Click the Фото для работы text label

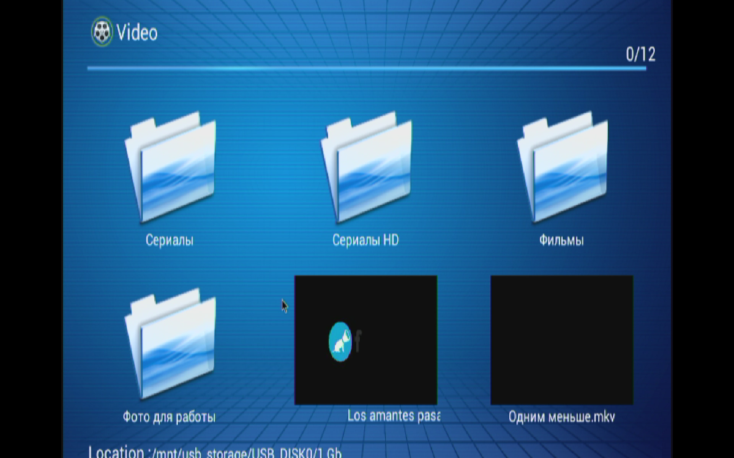pyautogui.click(x=169, y=416)
